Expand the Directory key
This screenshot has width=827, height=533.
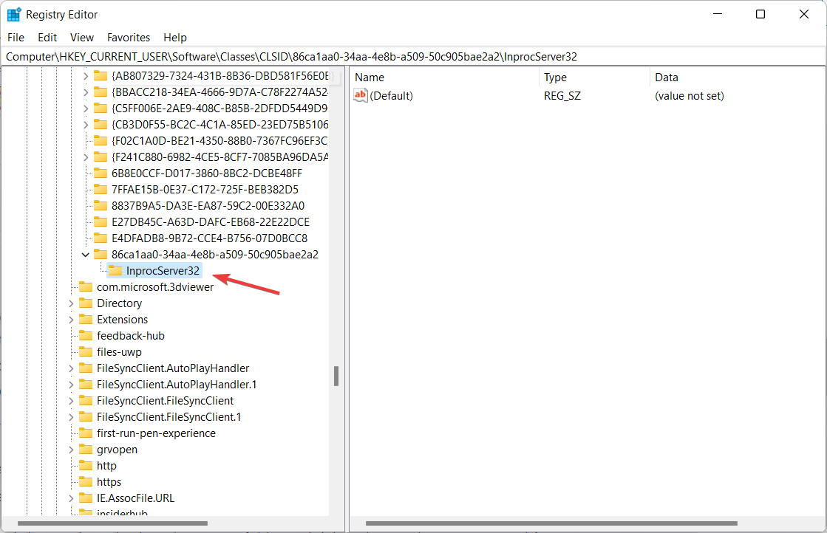(x=71, y=304)
